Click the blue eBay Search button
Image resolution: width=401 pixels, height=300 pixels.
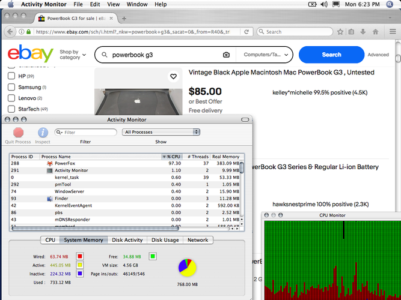(331, 55)
